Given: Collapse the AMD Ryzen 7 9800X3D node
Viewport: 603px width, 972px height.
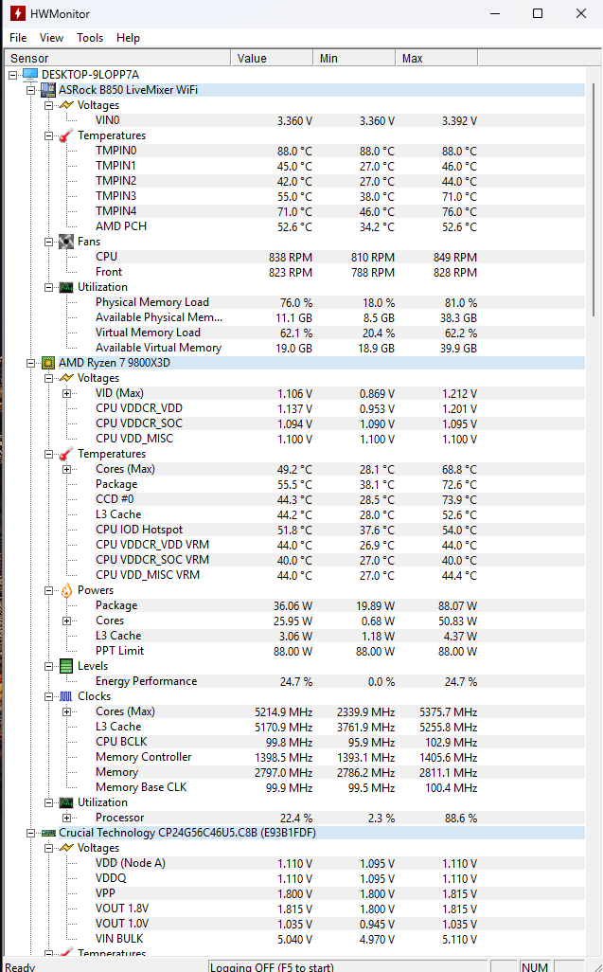Looking at the screenshot, I should point(31,363).
